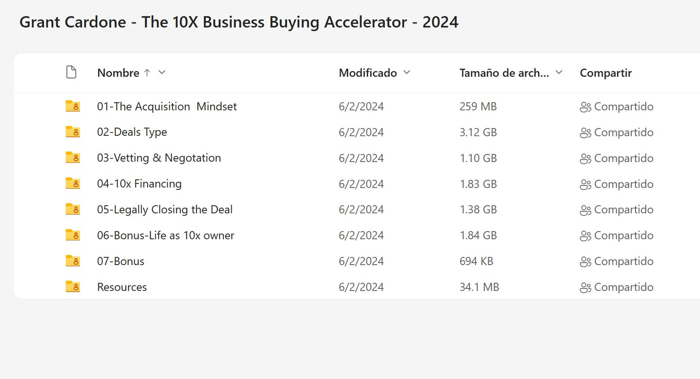This screenshot has width=700, height=379.
Task: Click the Modificado column header label
Action: pyautogui.click(x=368, y=73)
